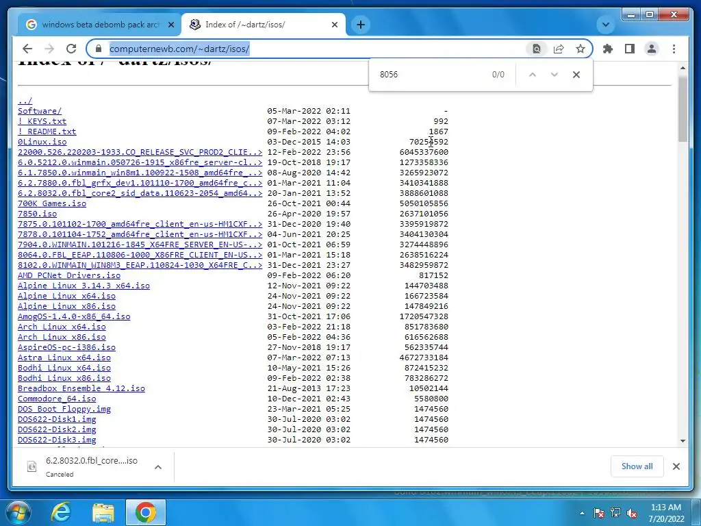
Task: Click AmogOS-1.4.0-x86_64.iso link
Action: 74,316
